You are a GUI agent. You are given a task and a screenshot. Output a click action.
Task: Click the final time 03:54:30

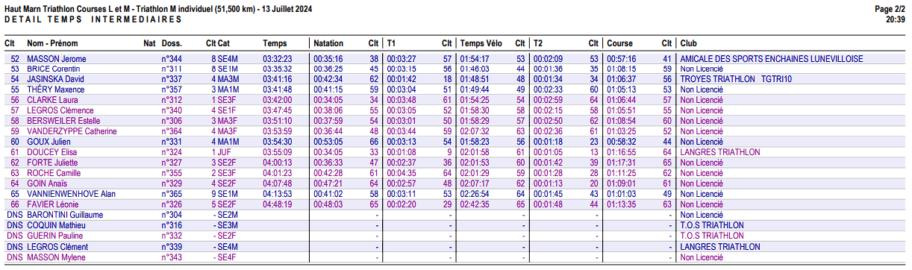(x=278, y=142)
